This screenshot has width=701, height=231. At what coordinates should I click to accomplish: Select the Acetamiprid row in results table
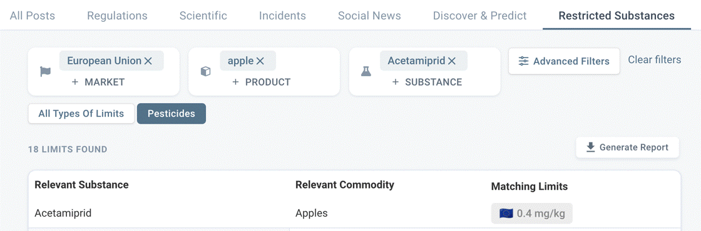[354, 213]
